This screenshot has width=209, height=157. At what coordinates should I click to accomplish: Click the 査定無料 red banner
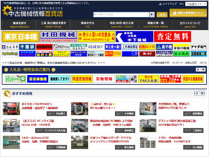pyautogui.click(x=172, y=37)
